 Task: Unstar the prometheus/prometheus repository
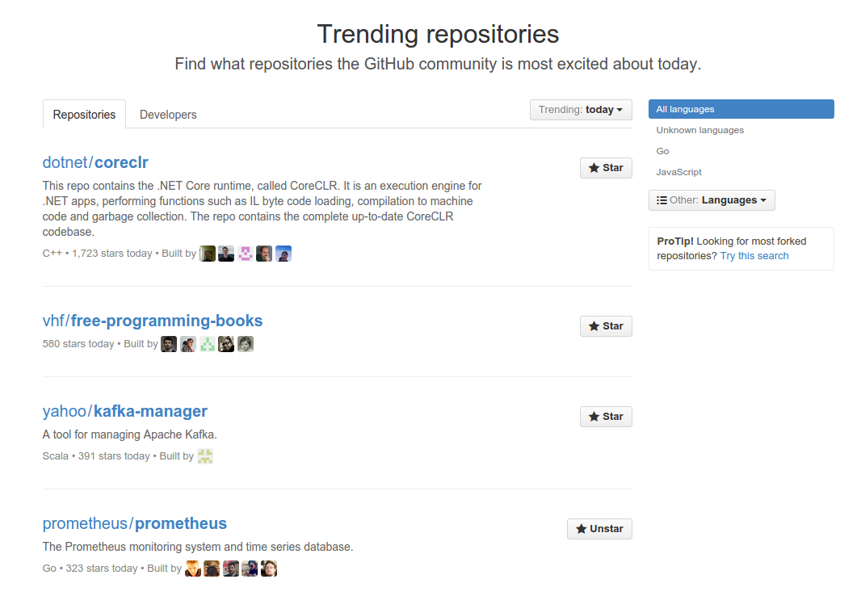[x=599, y=529]
